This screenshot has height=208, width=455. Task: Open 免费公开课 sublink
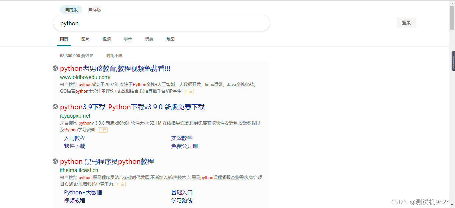[x=185, y=146]
